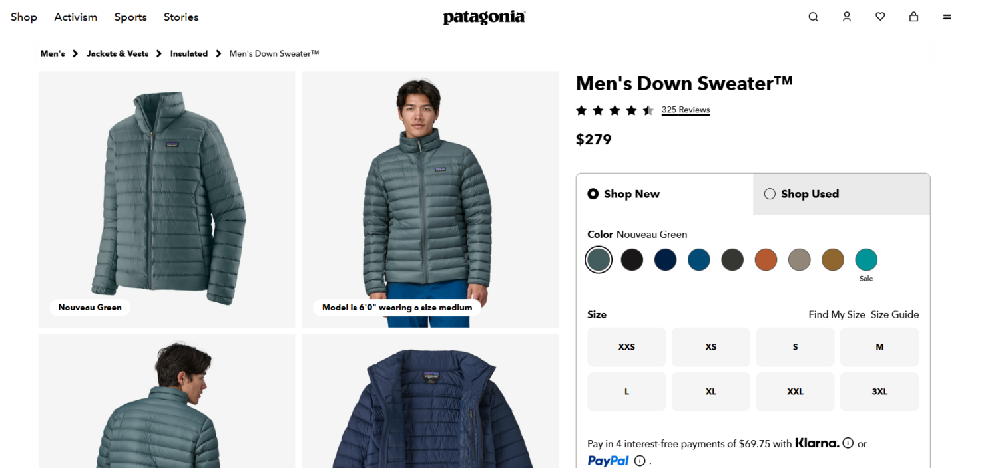Screen dimensions: 988x468
Task: Click the PayPal info icon
Action: [x=639, y=460]
